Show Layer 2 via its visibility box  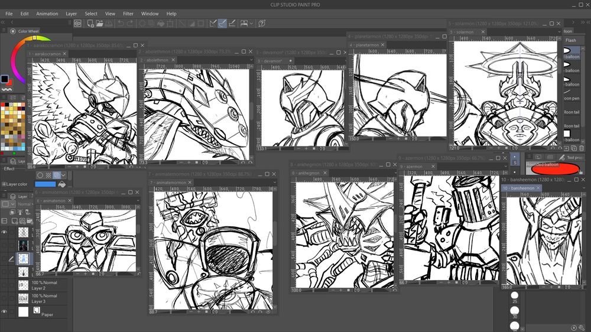point(4,285)
